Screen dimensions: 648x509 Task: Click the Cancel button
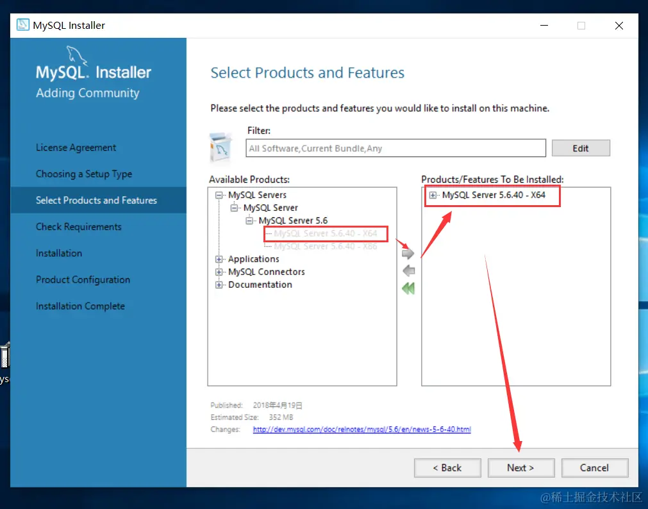click(x=595, y=467)
